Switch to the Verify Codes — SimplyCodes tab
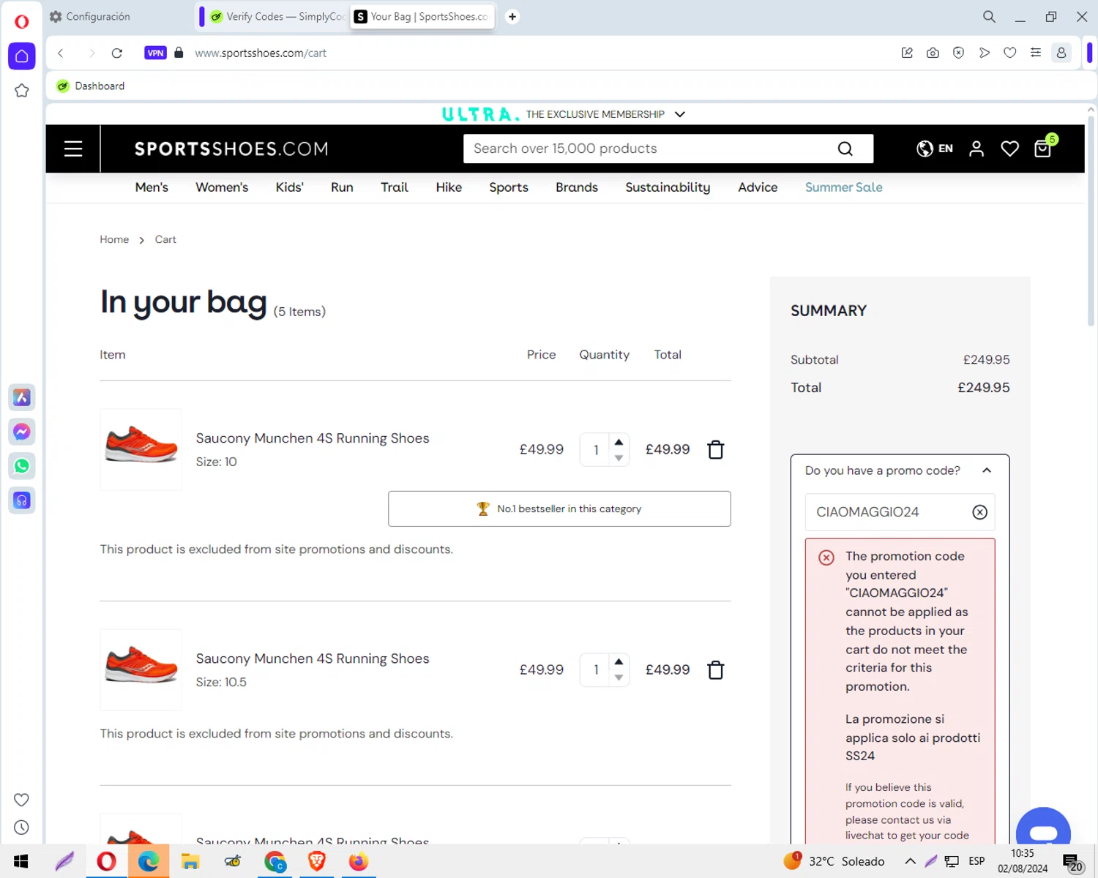 point(277,16)
